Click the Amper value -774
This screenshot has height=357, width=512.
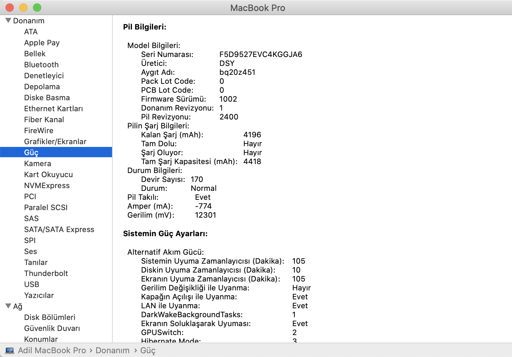[203, 206]
